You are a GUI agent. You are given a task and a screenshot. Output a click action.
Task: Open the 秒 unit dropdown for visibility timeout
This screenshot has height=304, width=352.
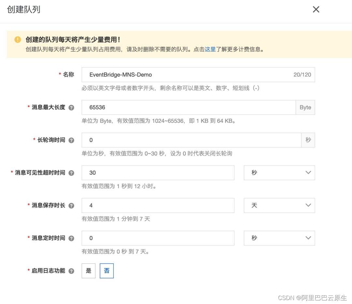[279, 173]
